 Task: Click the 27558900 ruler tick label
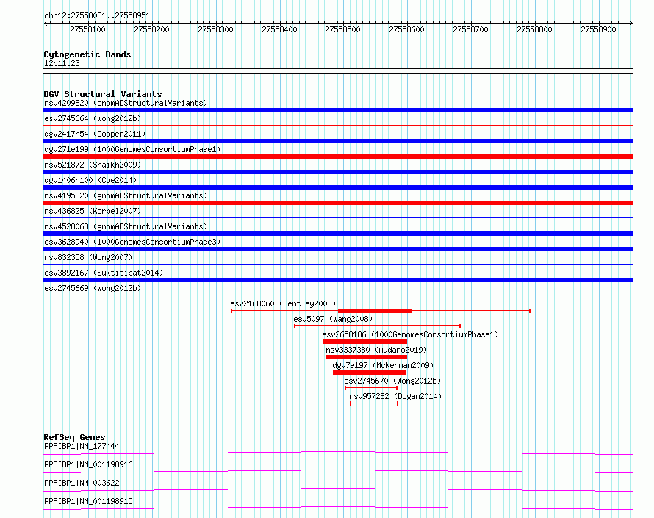[x=598, y=29]
